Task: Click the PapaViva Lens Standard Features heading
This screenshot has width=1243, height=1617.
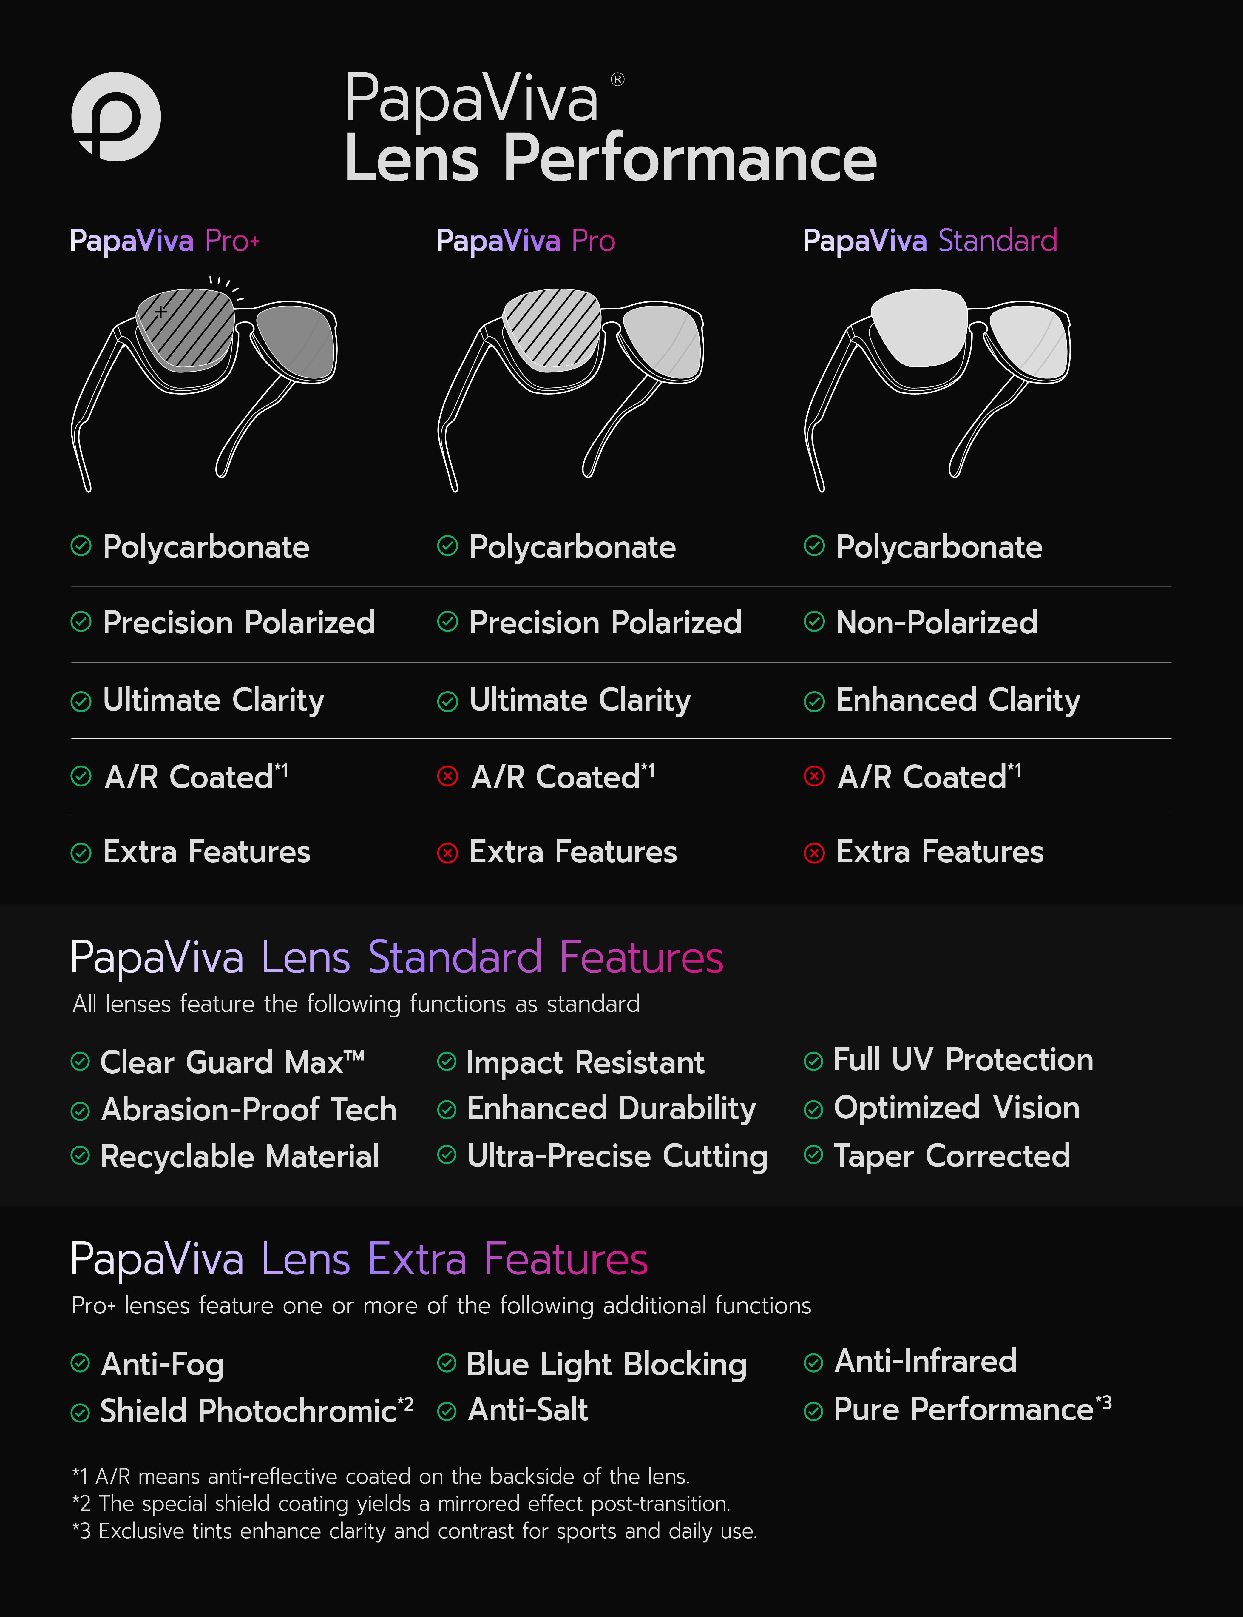Action: [x=396, y=958]
